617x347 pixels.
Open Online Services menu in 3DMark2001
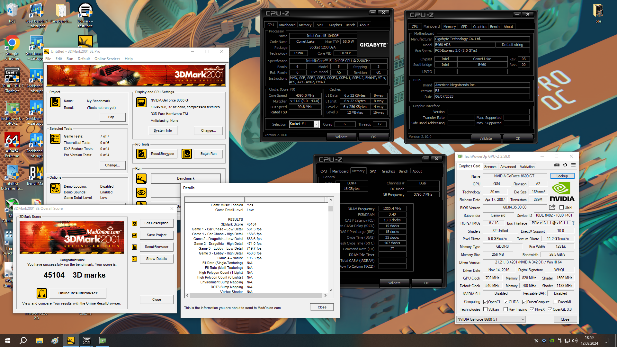[x=107, y=59]
